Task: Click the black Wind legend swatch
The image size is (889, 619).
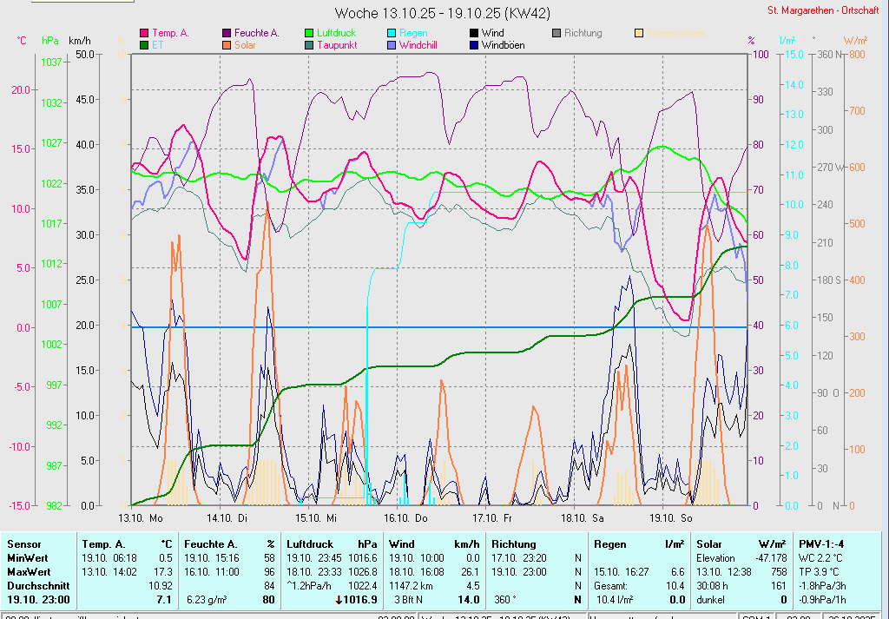Action: point(473,33)
